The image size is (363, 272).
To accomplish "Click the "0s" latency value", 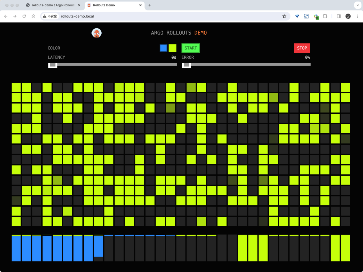I will click(x=174, y=57).
